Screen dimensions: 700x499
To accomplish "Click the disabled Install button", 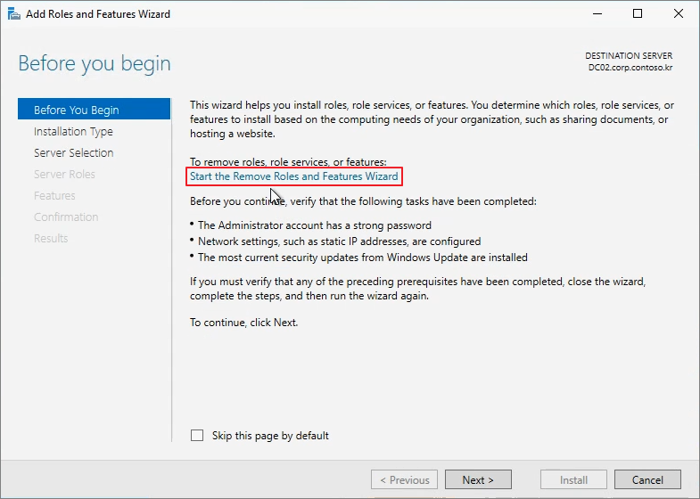I will click(x=573, y=479).
